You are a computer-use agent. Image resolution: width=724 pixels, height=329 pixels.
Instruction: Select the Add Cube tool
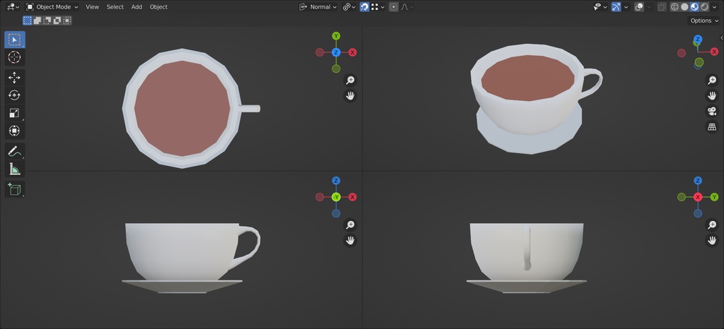[15, 189]
